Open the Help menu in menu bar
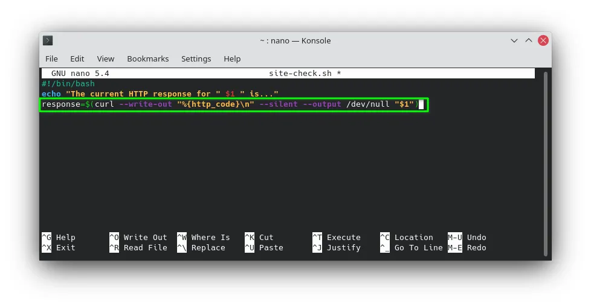 click(232, 59)
